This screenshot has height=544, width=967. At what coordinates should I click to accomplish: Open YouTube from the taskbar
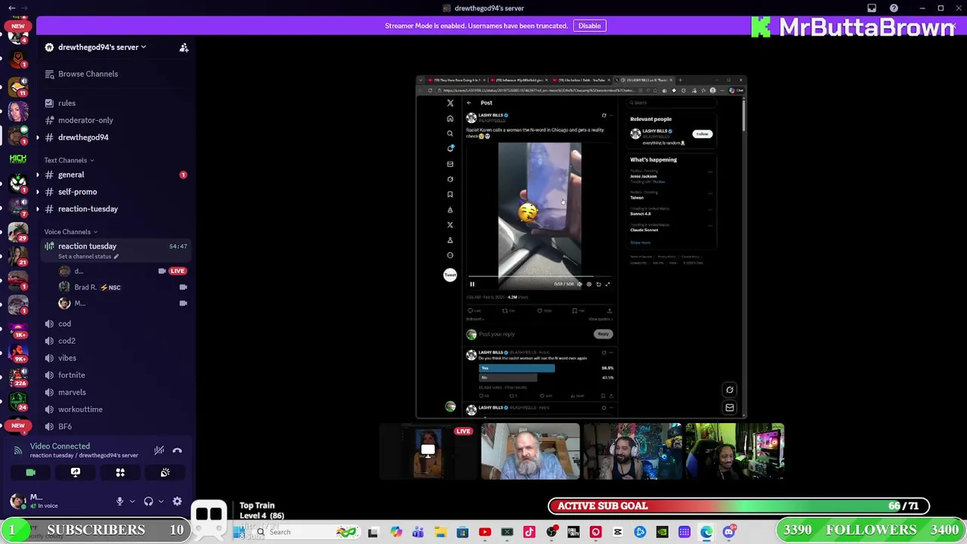[485, 533]
